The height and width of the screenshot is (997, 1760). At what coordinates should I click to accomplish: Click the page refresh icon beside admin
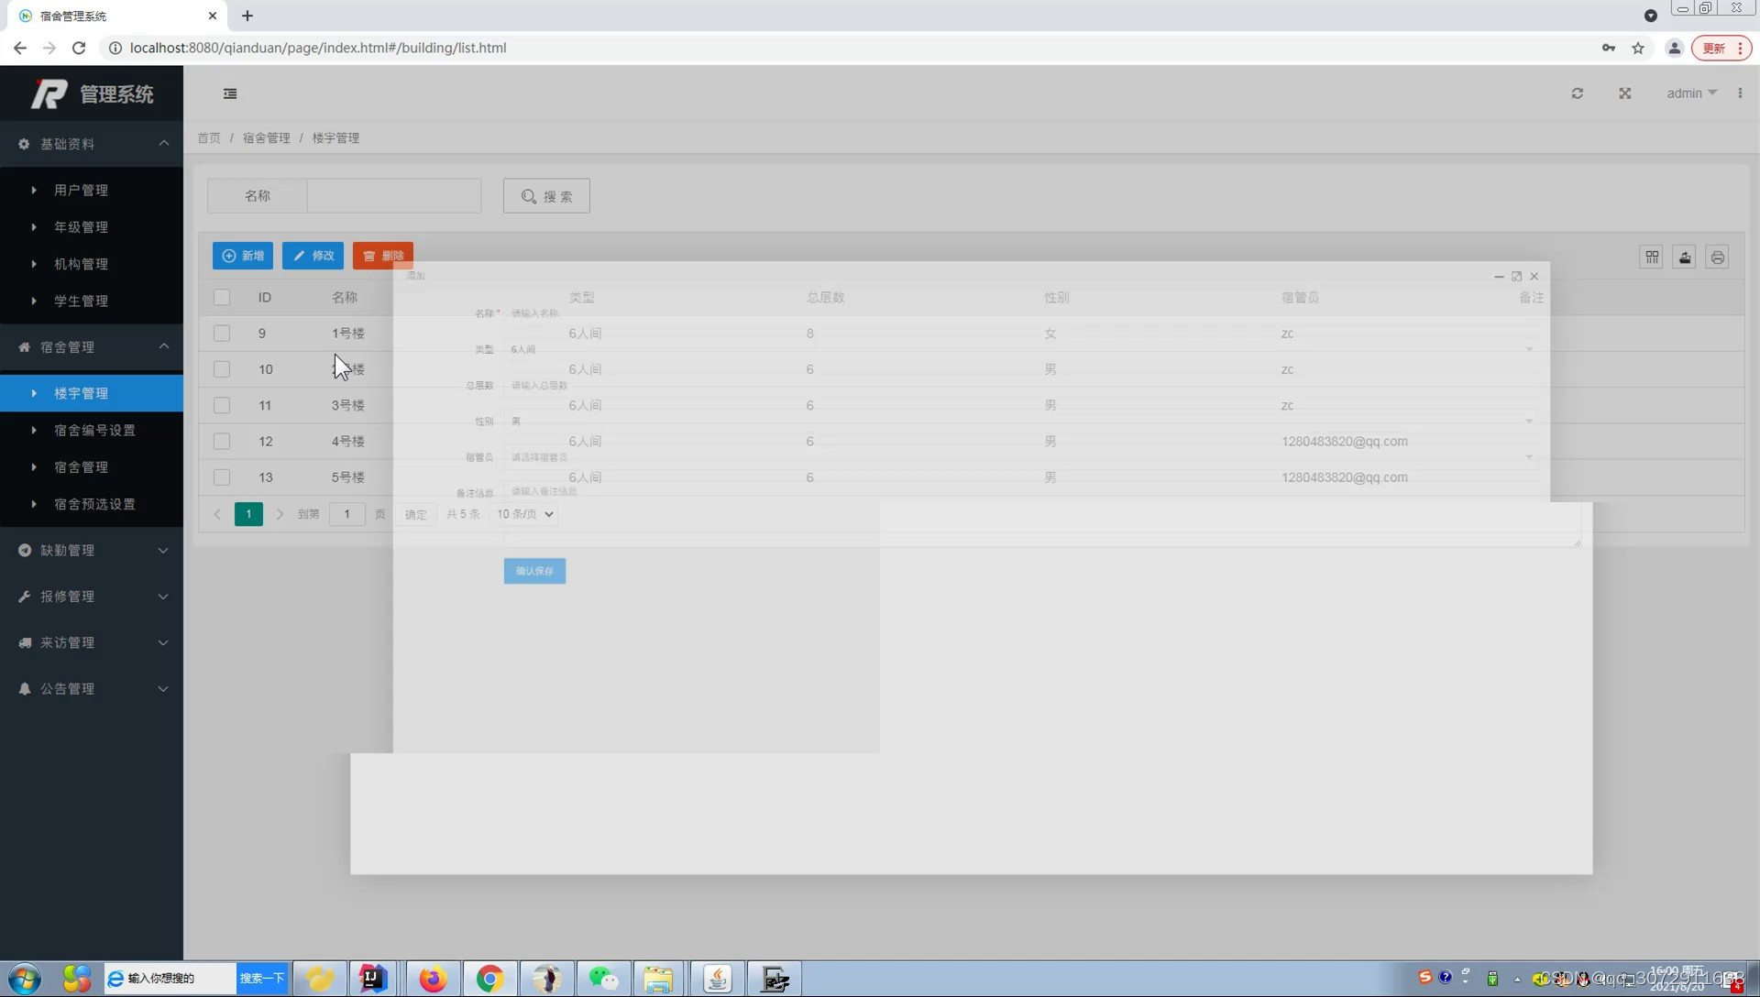coord(1577,93)
